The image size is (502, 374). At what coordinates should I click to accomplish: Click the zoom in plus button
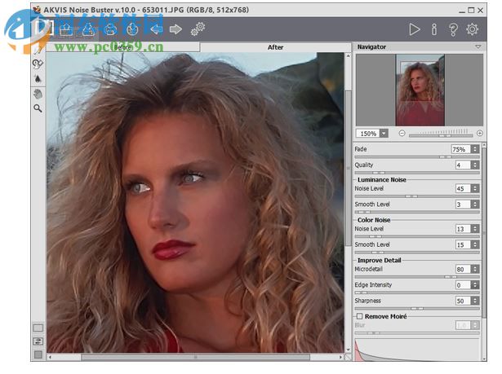[479, 133]
